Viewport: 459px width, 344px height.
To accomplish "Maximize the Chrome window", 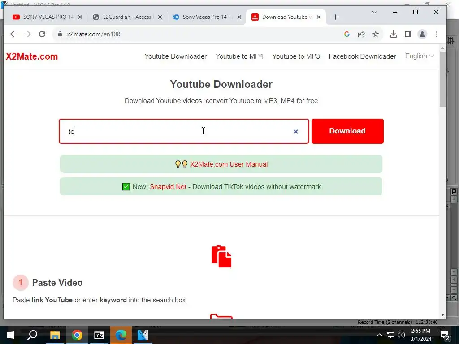I will point(416,12).
